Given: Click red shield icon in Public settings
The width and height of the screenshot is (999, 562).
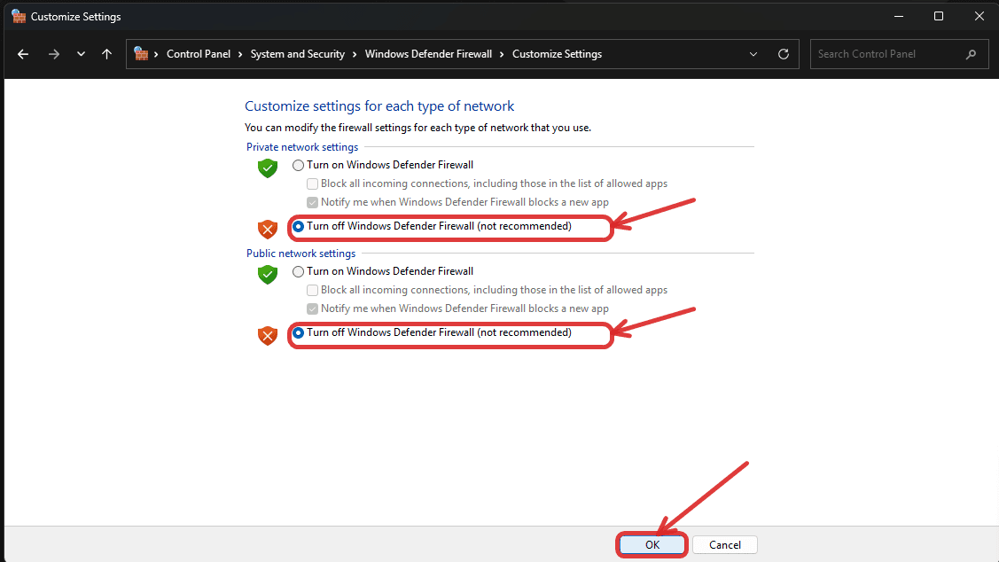Looking at the screenshot, I should (268, 336).
